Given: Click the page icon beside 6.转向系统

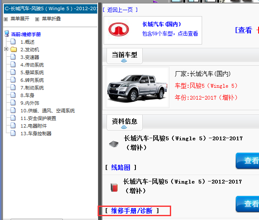Looking at the screenshot, I should [13, 80].
